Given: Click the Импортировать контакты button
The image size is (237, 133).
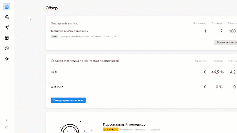Looking at the screenshot, I should [68, 100].
